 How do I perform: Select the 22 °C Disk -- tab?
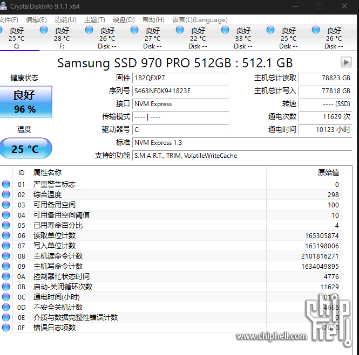(x=198, y=38)
